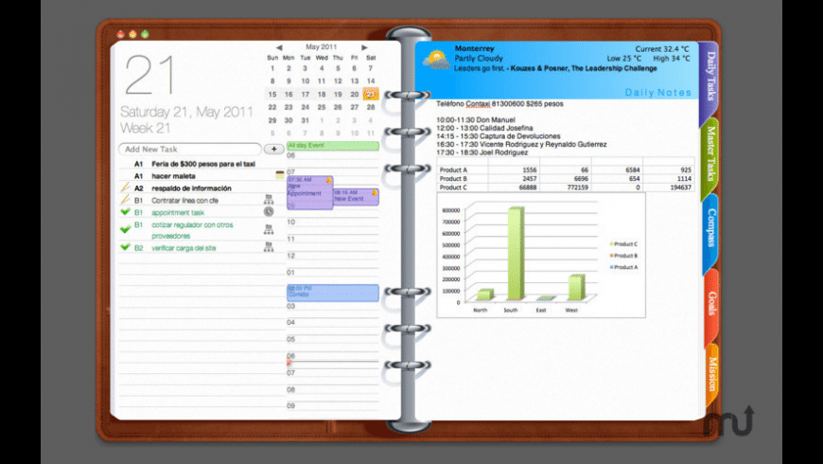Screen dimensions: 823x464
Task: Click alarm bell on 07:30 AM Appointment
Action: [x=328, y=180]
